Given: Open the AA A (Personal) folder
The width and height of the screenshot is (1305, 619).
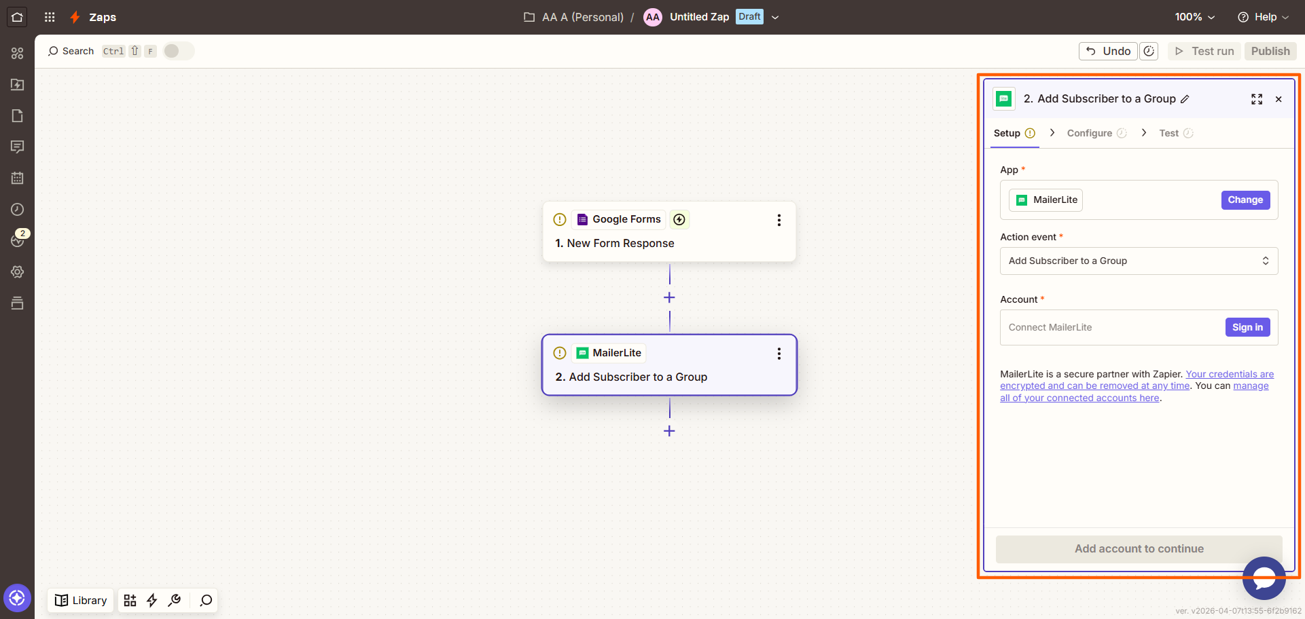Looking at the screenshot, I should point(574,17).
